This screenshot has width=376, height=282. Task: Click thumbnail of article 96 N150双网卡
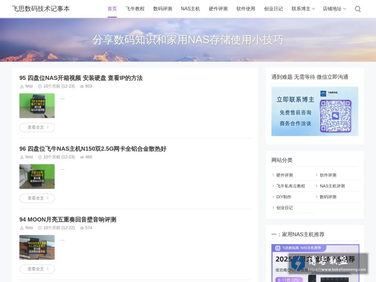pyautogui.click(x=37, y=176)
